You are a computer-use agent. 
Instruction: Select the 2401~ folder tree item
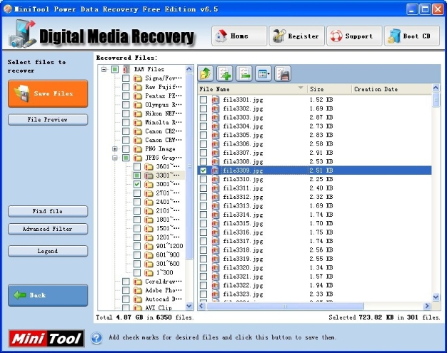tap(168, 202)
